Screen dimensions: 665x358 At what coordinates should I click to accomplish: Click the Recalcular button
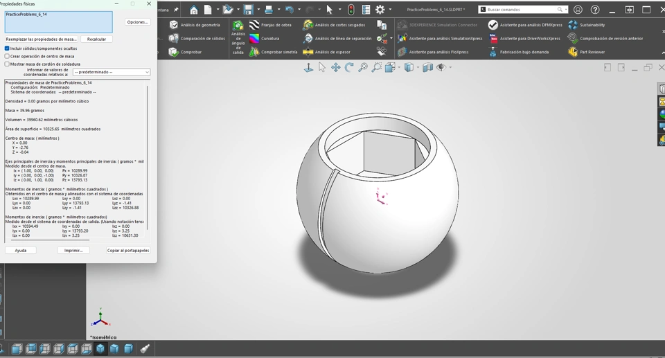tap(97, 39)
